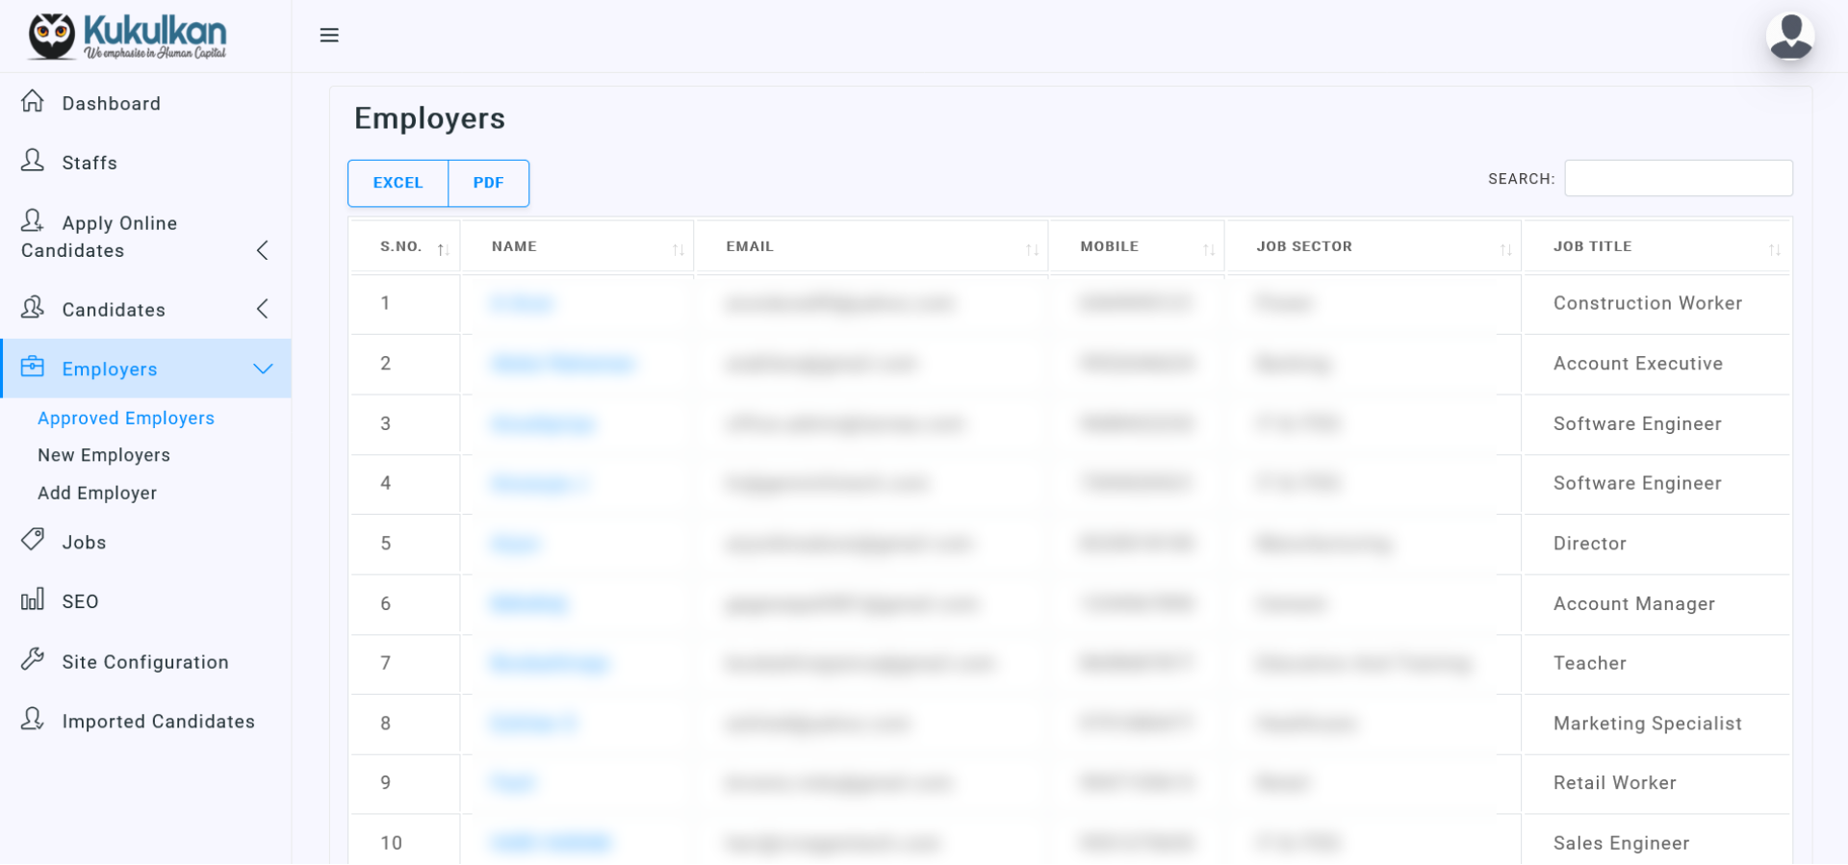Click the SEO bar chart icon
Screen dimensions: 1848x865
point(33,599)
